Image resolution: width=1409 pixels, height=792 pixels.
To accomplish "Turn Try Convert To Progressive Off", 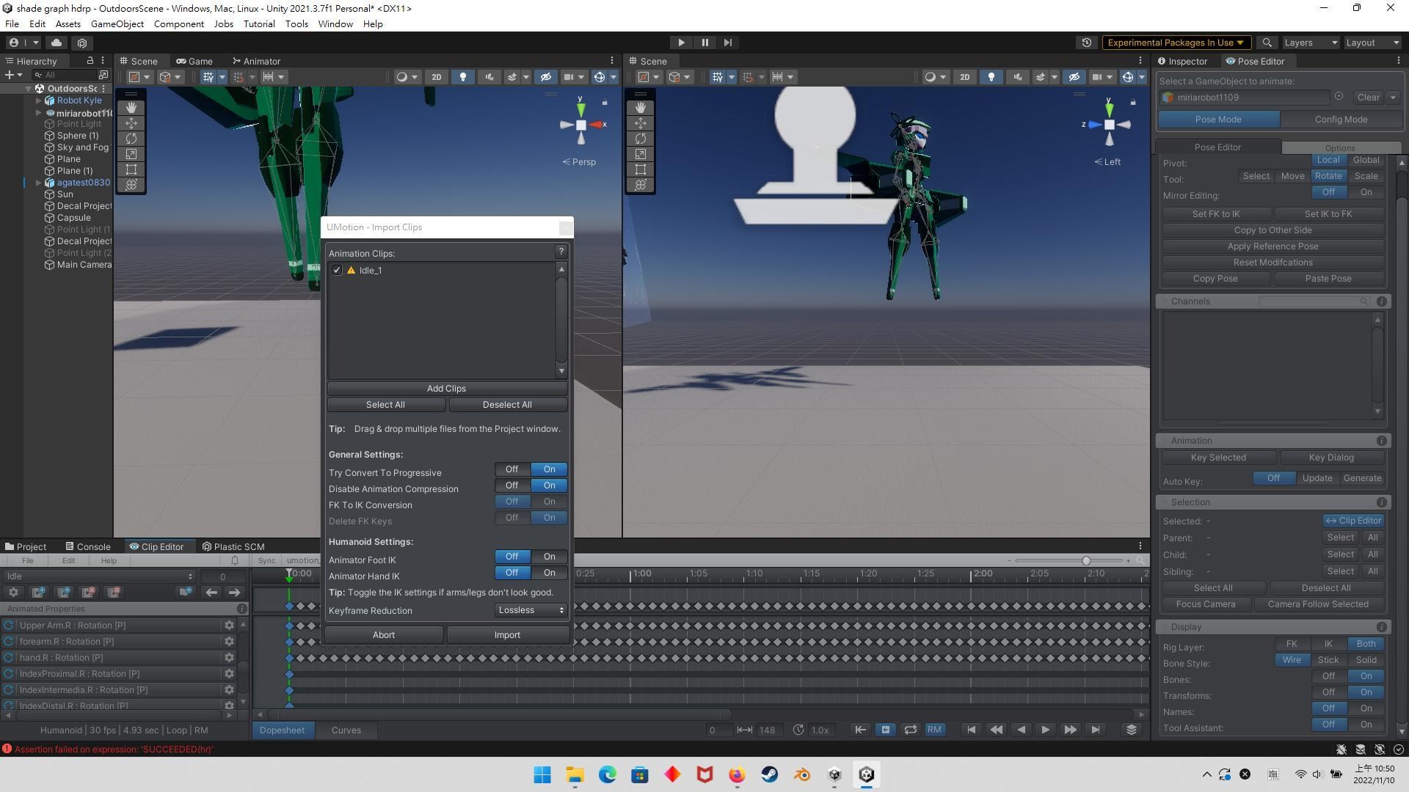I will 511,469.
